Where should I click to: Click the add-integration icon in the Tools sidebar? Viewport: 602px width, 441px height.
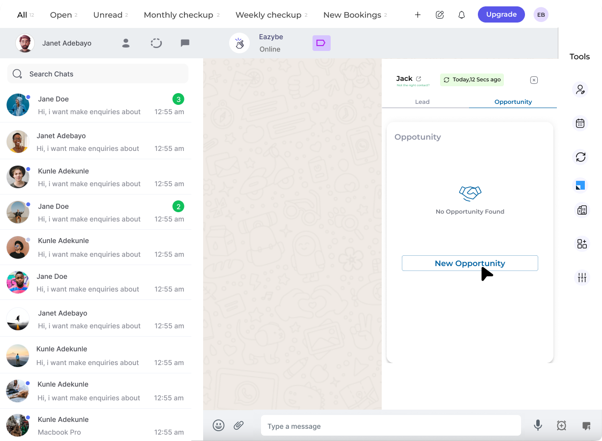point(581,244)
